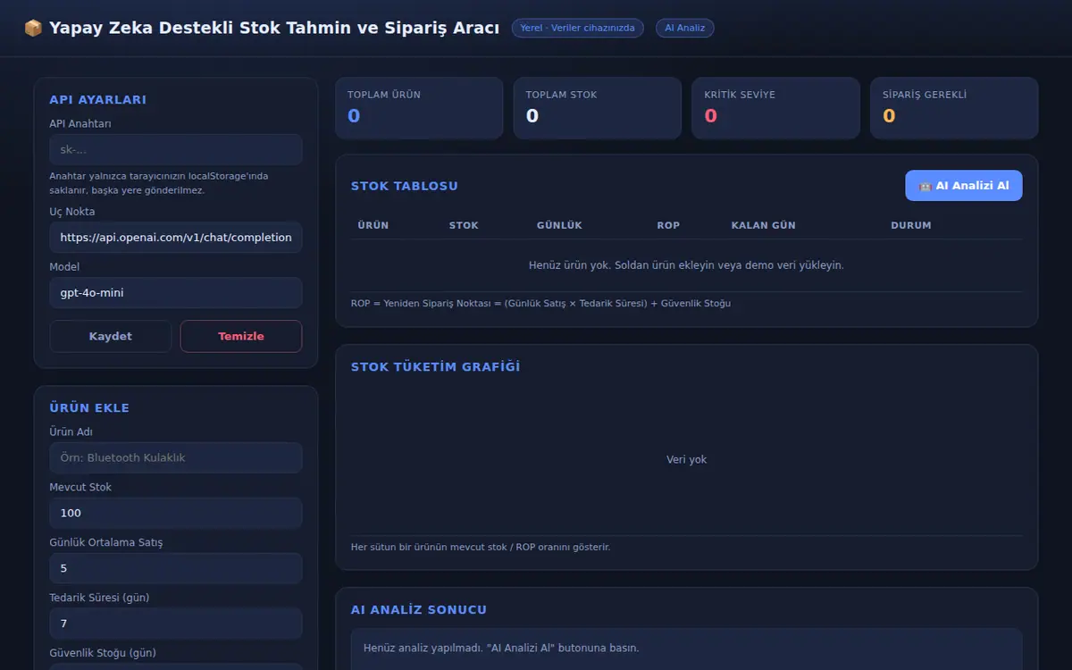Click the "Henüz analiz yapılmadı" result text
Viewport: 1072px width, 670px height.
(x=501, y=648)
